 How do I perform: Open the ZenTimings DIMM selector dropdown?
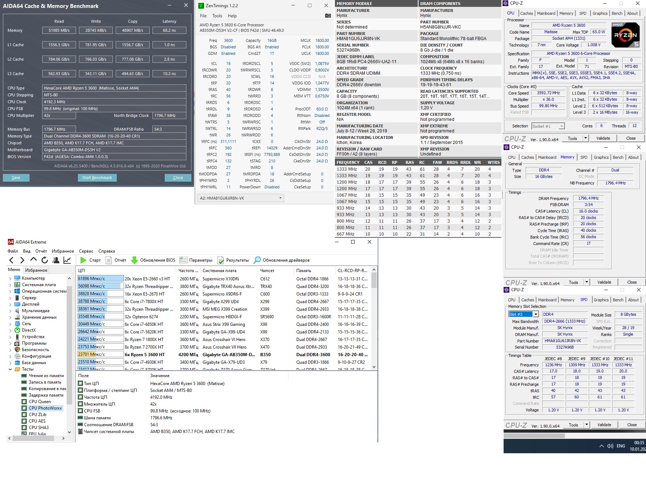[240, 198]
